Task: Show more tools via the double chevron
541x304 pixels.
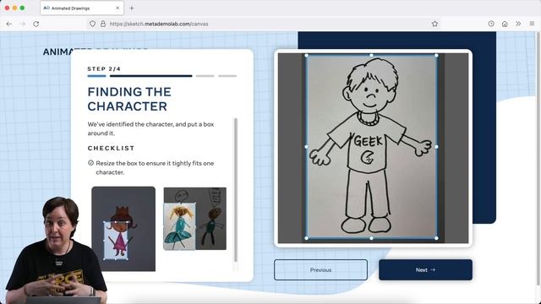Action: pyautogui.click(x=518, y=24)
